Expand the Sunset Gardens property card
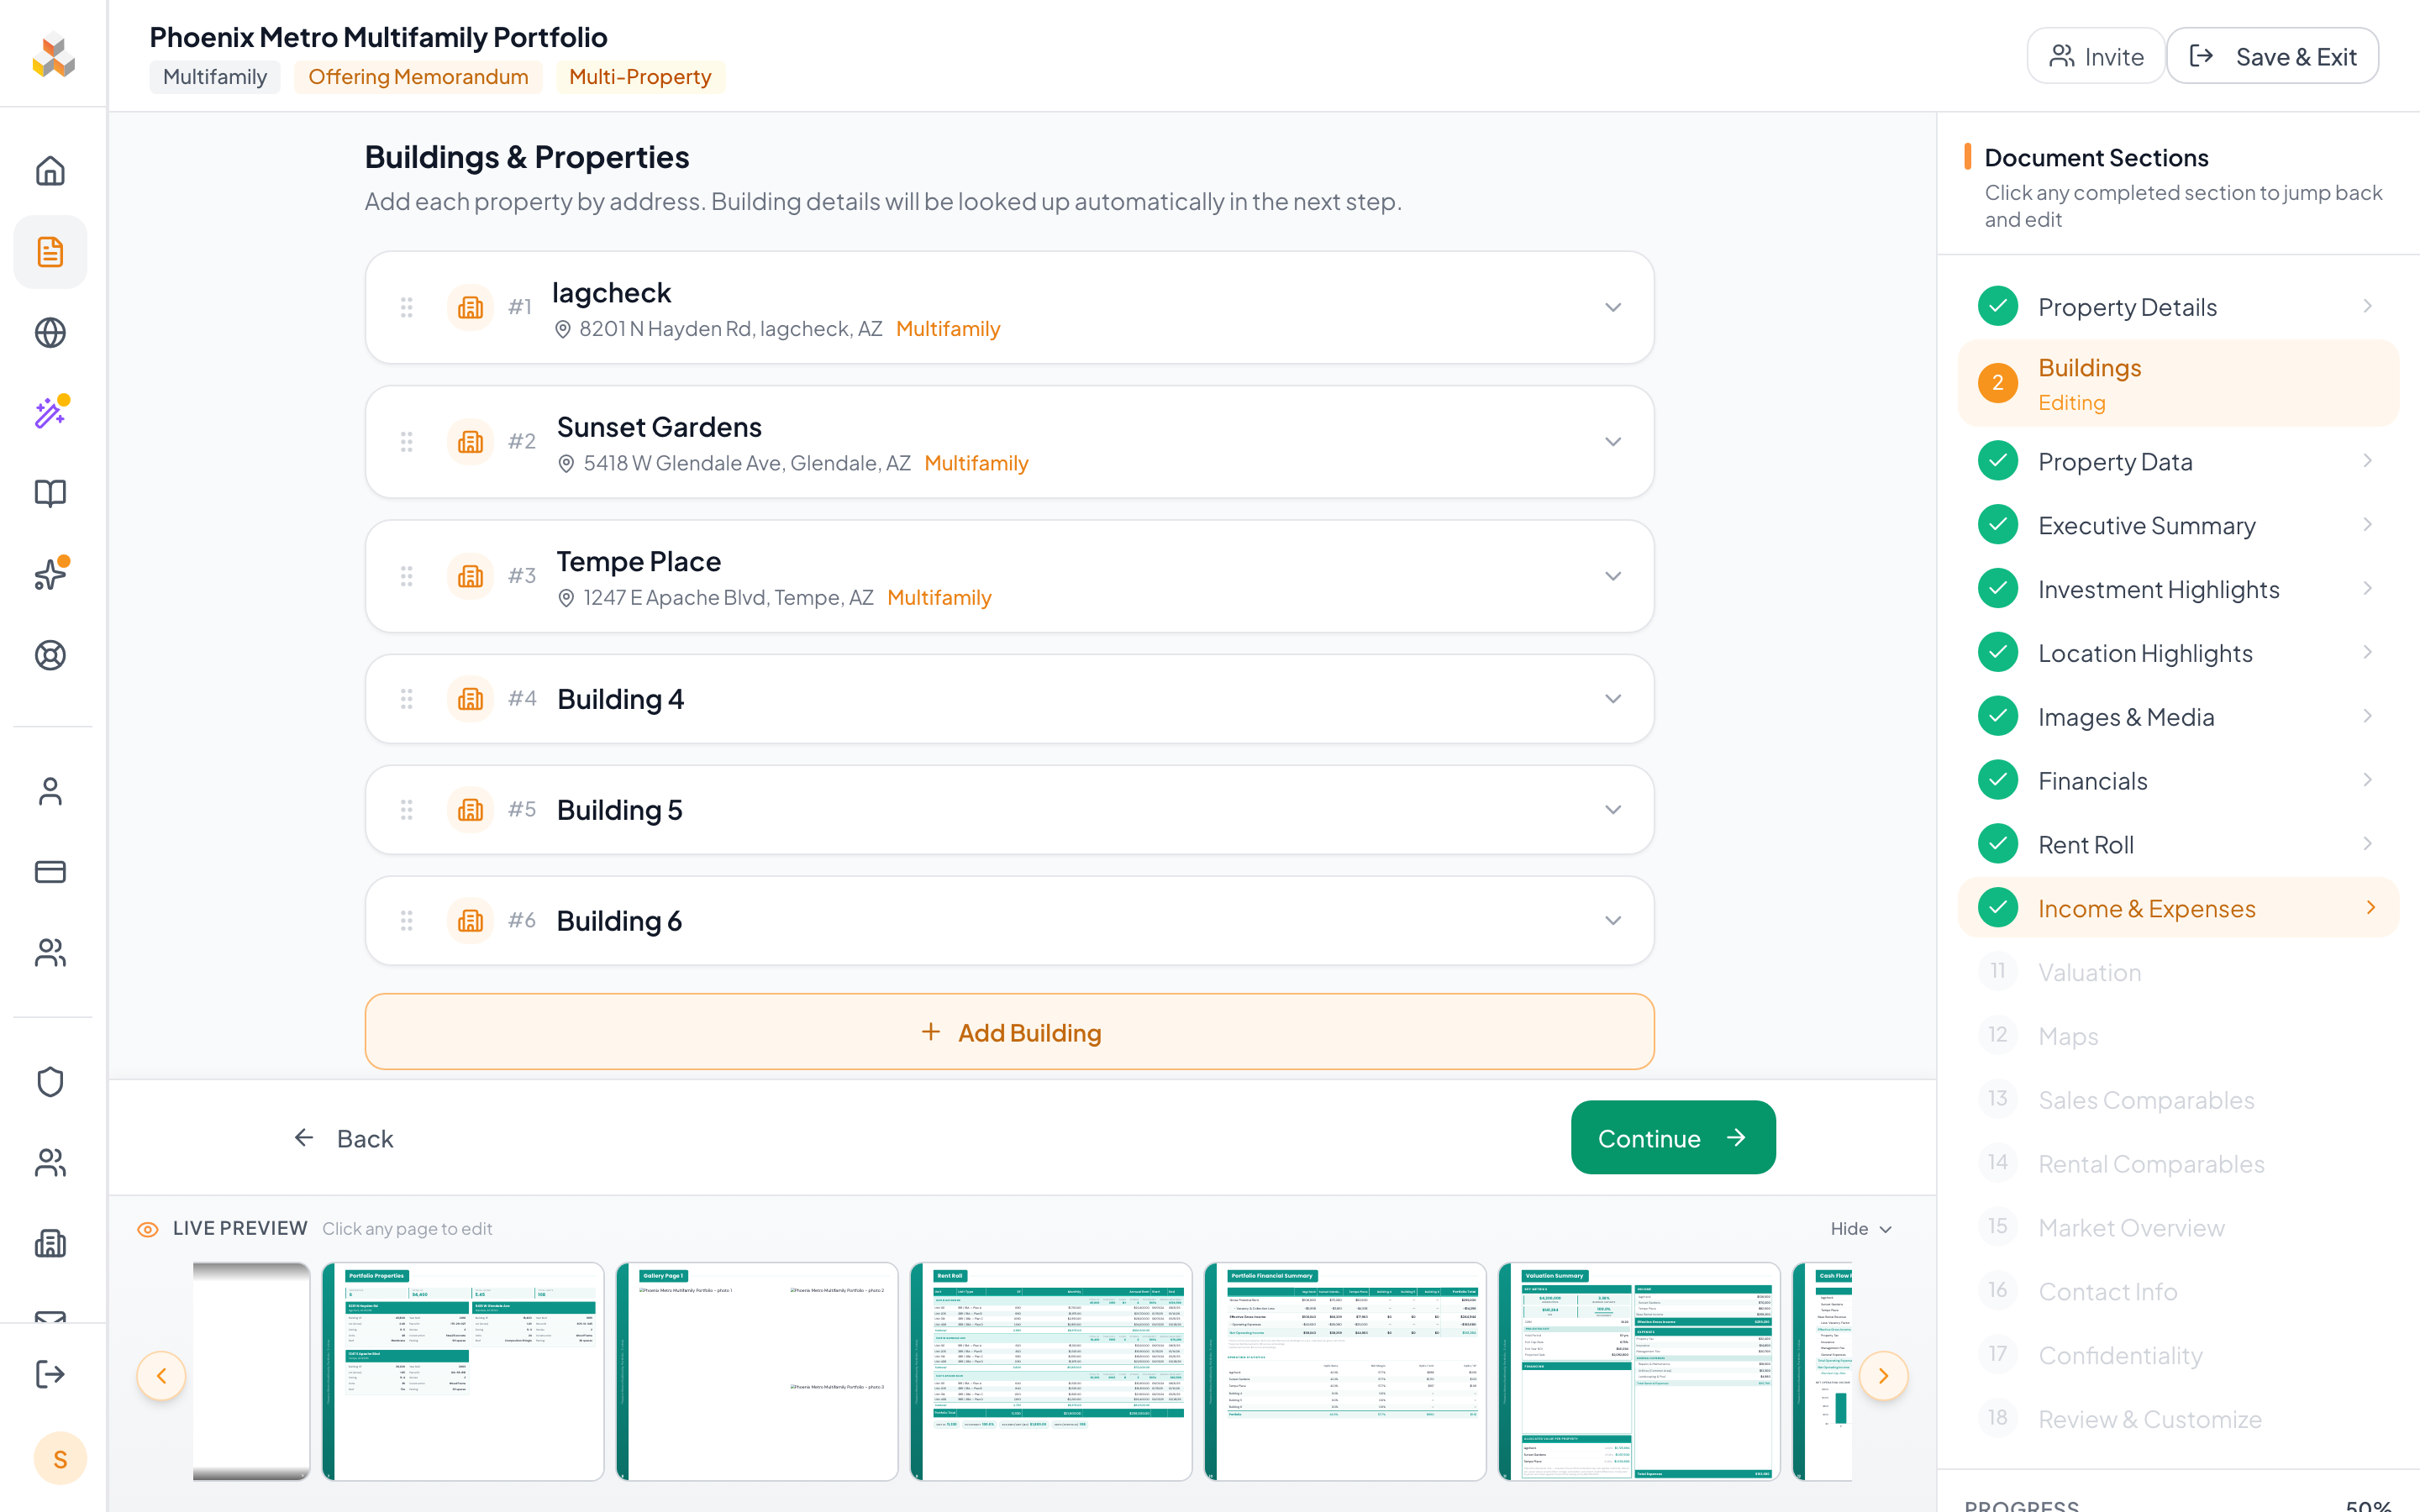The image size is (2420, 1512). tap(1613, 442)
